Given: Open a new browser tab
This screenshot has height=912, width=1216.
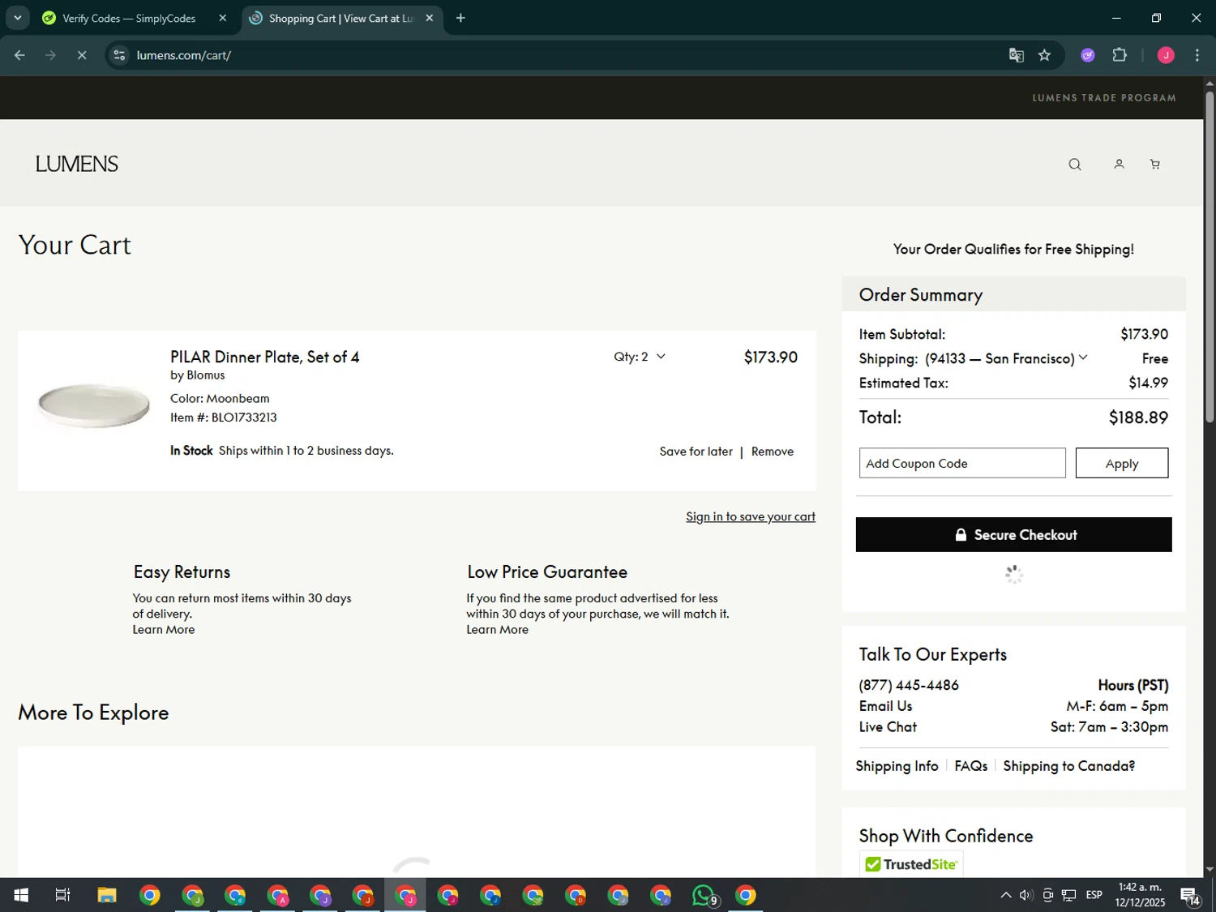Looking at the screenshot, I should tap(460, 18).
